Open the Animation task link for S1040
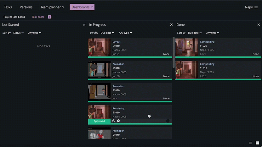This screenshot has width=262, height=147. [x=118, y=131]
